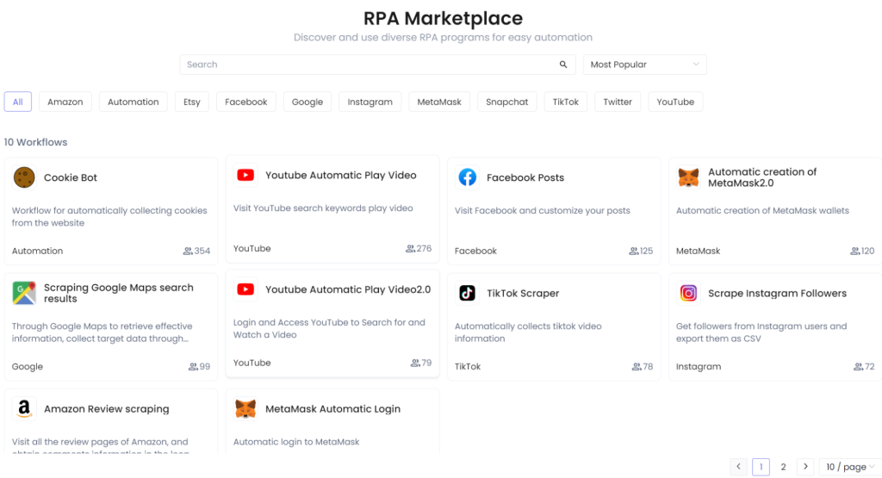This screenshot has width=882, height=478.
Task: Filter workflows by MetaMask tag
Action: point(439,102)
